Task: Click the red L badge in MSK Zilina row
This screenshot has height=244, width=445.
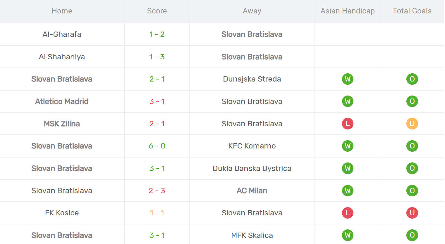Action: 348,124
